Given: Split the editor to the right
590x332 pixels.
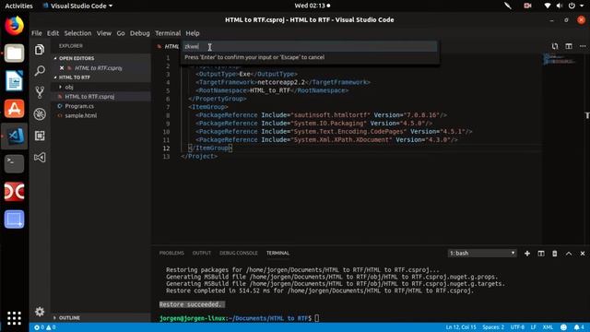Looking at the screenshot, I should coord(569,46).
